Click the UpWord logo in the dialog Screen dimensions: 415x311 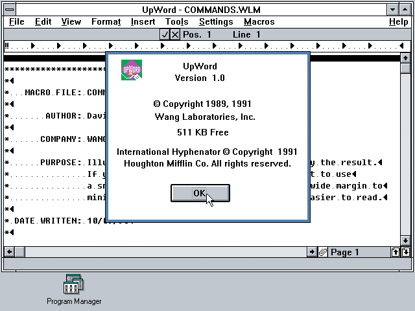click(x=132, y=70)
